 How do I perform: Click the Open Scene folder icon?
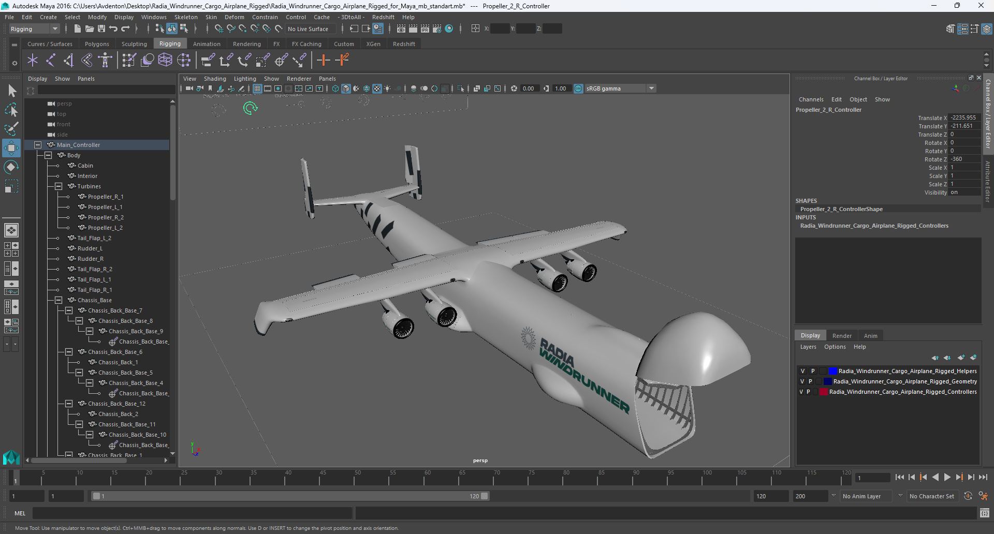click(x=90, y=29)
